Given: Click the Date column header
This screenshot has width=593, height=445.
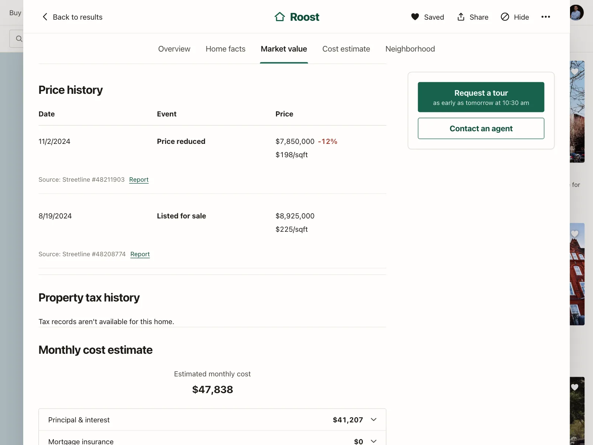Looking at the screenshot, I should 47,114.
